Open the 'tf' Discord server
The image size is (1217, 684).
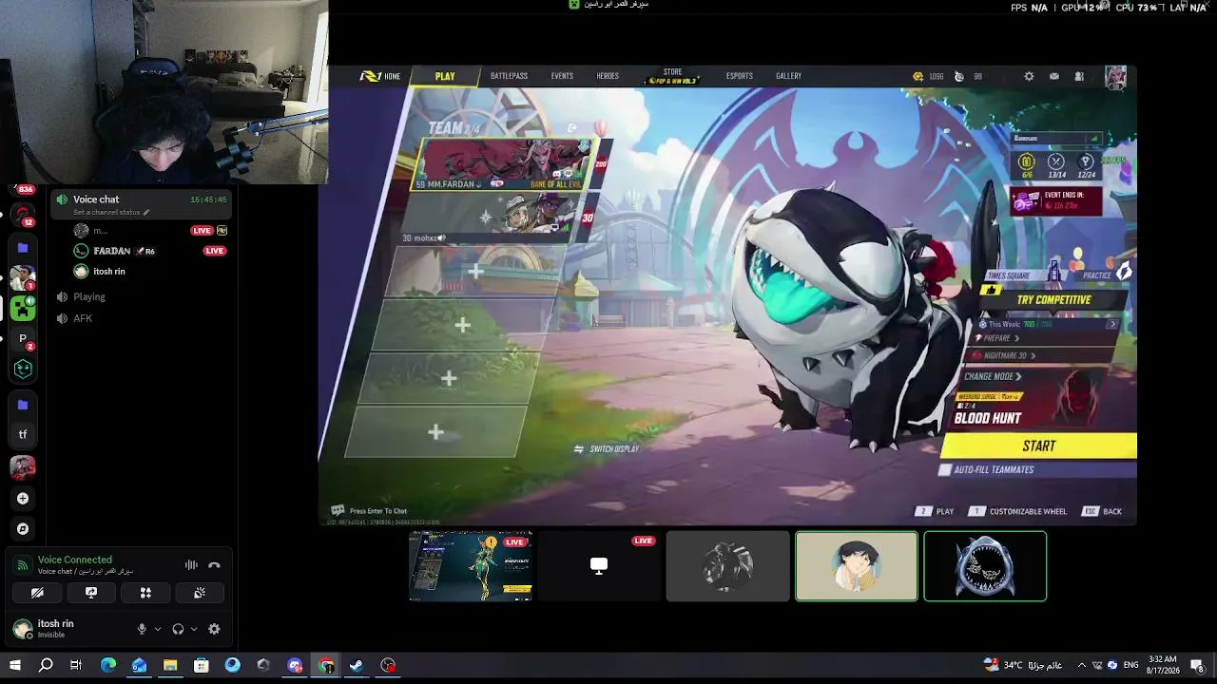tap(23, 434)
